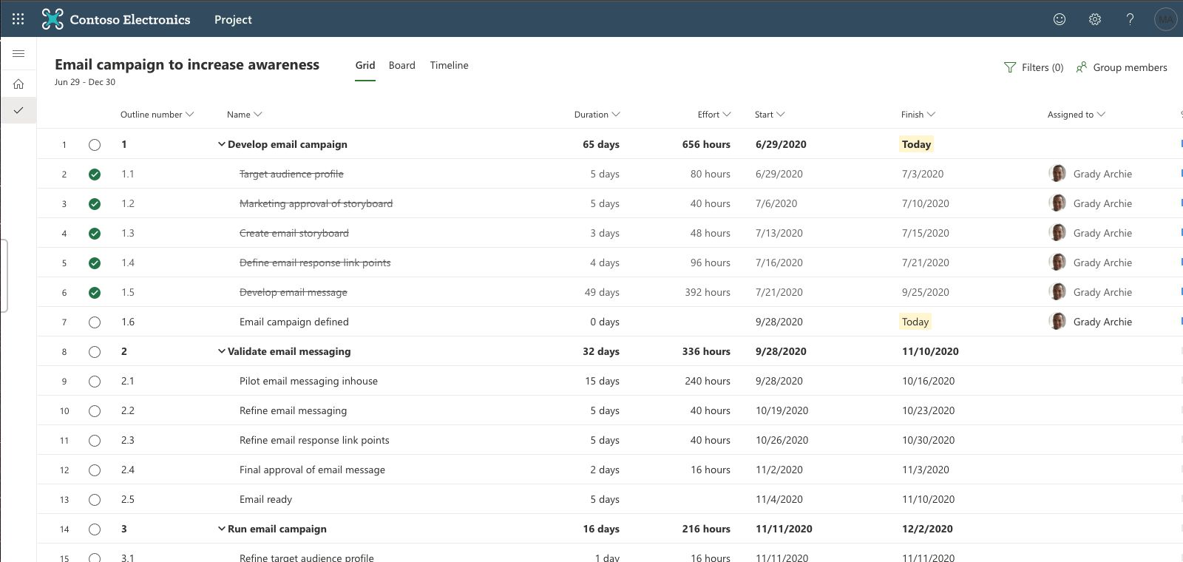The width and height of the screenshot is (1183, 562).
Task: Click the 49 days duration cell
Action: point(602,292)
